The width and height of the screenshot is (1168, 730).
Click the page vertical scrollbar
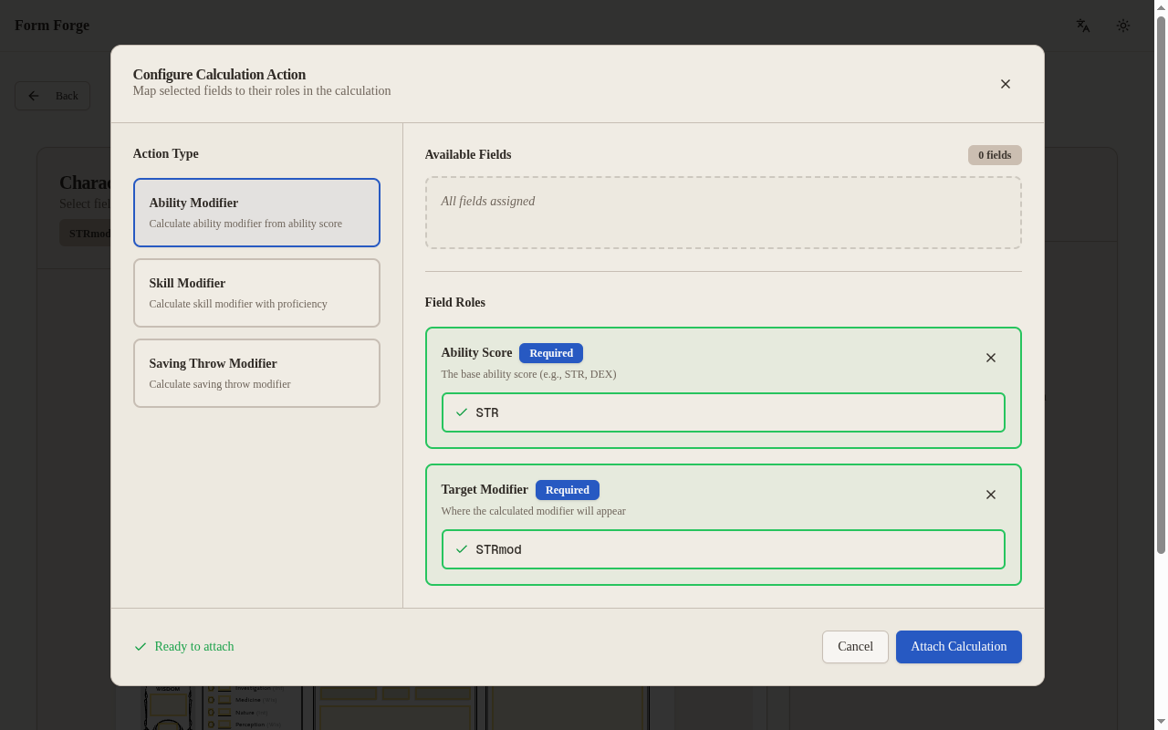(1161, 283)
